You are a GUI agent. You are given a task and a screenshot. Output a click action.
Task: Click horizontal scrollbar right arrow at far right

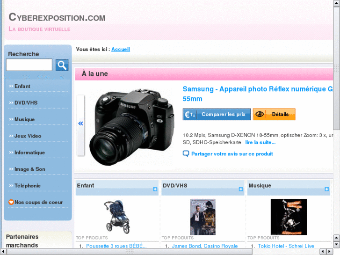330,252
